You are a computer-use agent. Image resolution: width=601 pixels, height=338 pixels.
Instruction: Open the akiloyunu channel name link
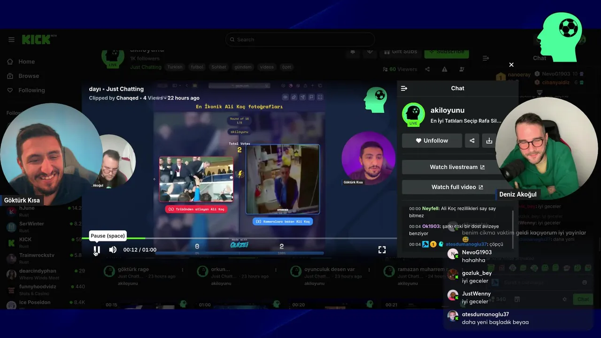tap(447, 110)
